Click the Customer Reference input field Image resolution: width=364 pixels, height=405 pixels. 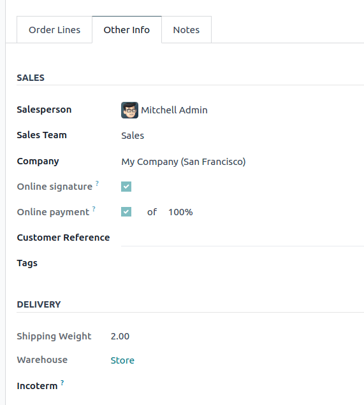coord(242,239)
